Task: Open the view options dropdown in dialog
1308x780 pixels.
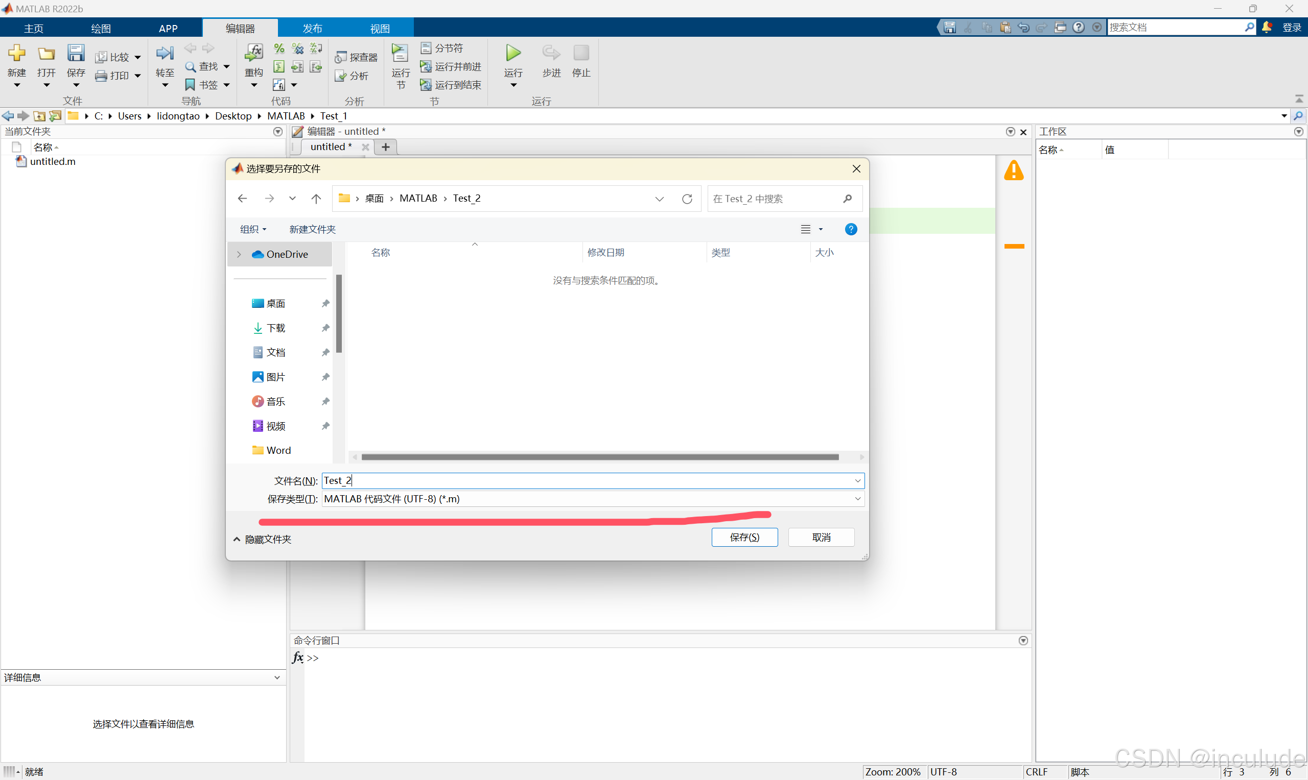Action: (x=821, y=229)
